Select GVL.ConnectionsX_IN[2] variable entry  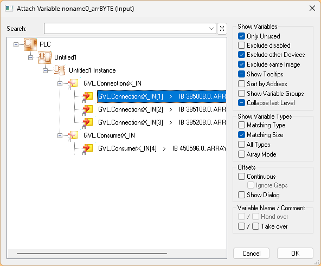162,109
